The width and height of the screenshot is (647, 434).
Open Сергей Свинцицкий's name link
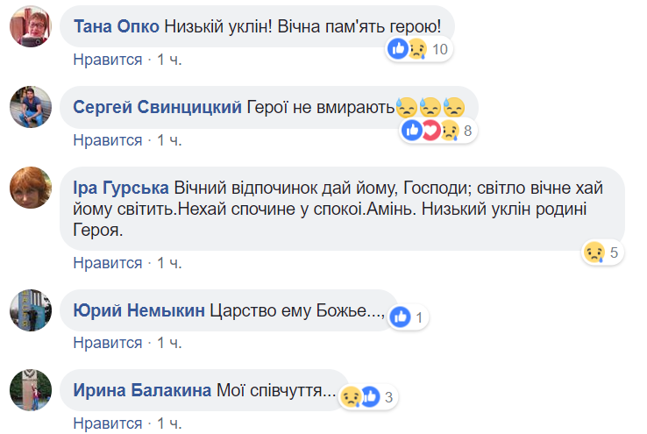coord(157,107)
